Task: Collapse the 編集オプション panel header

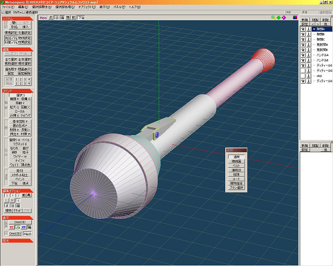Action: click(x=18, y=191)
